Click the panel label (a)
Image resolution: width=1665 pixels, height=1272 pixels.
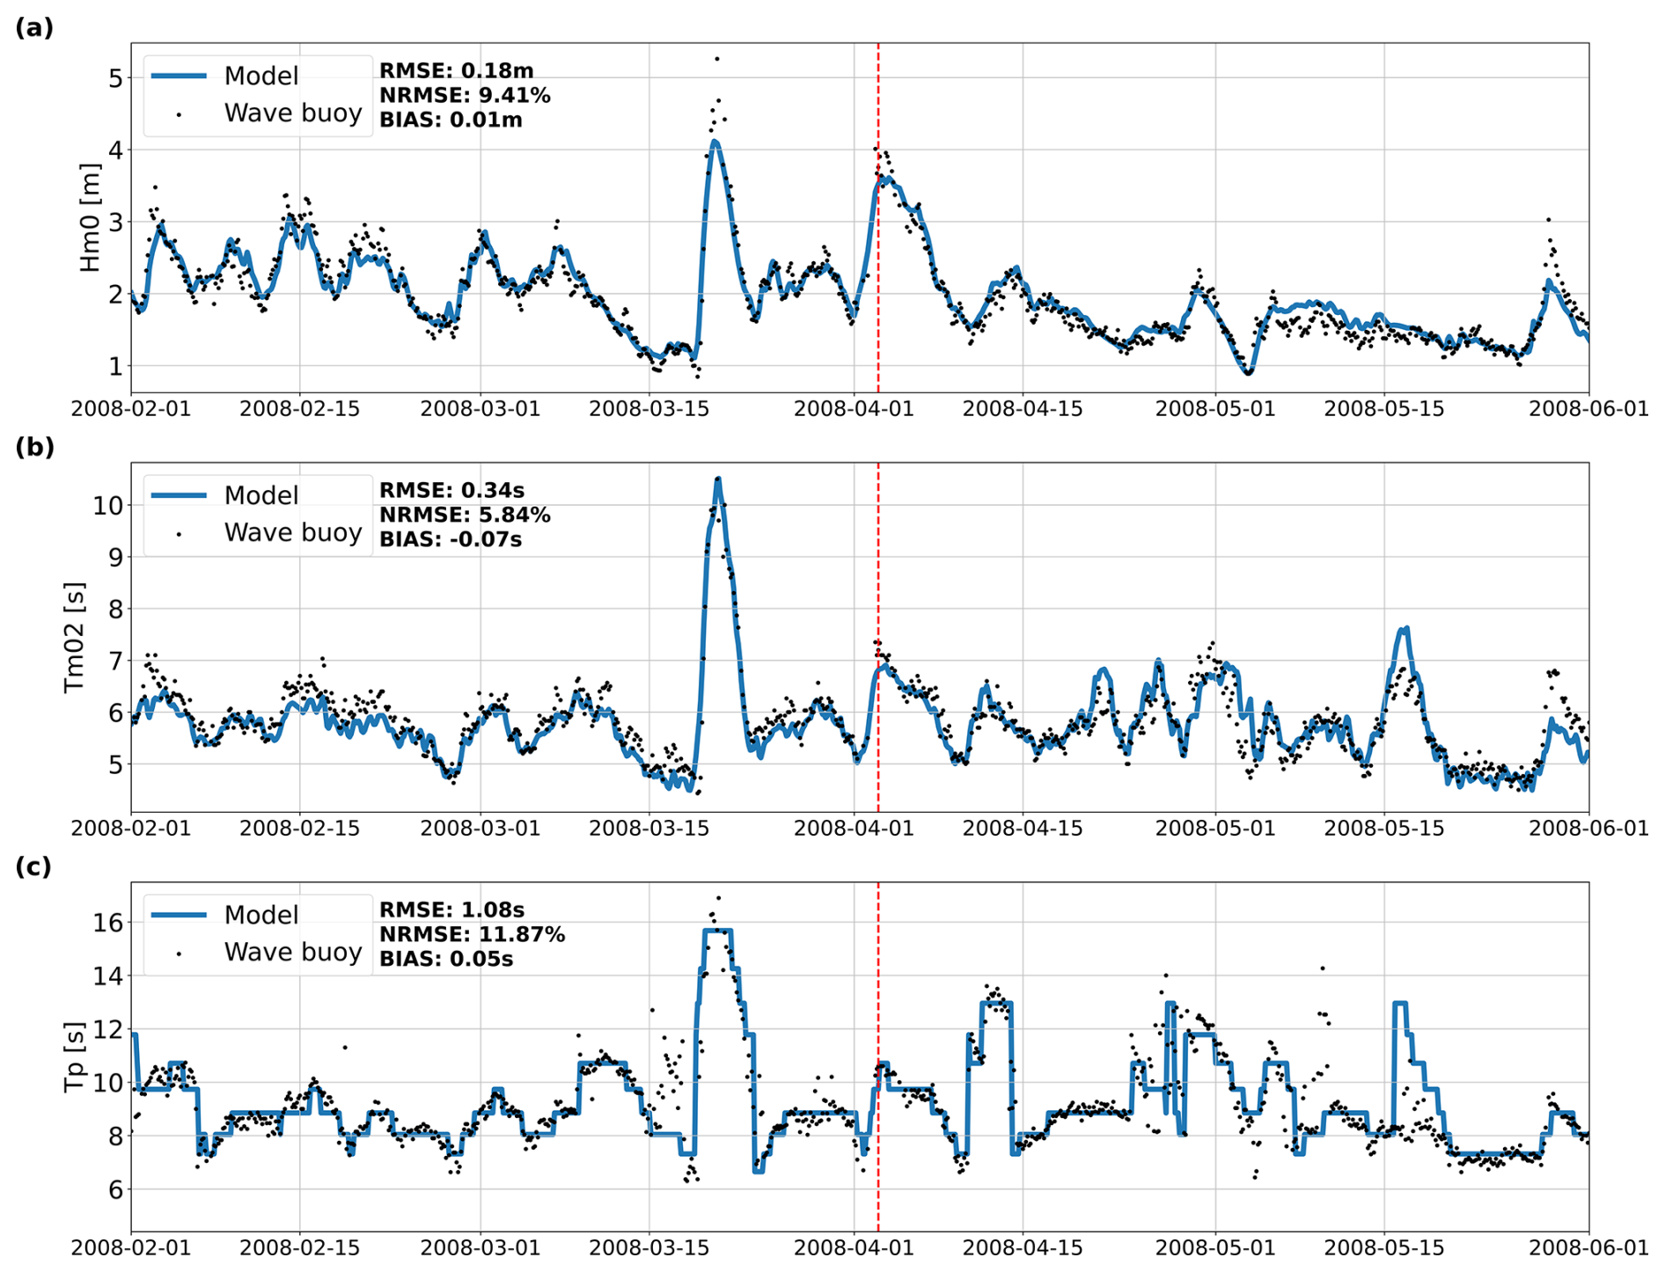(x=34, y=28)
